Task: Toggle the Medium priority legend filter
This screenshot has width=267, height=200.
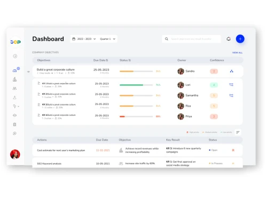Action: (210, 132)
